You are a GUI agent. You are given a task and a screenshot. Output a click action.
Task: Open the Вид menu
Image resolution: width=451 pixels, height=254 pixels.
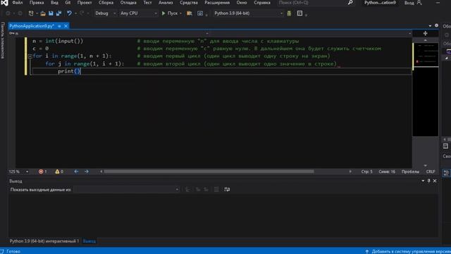(54, 3)
